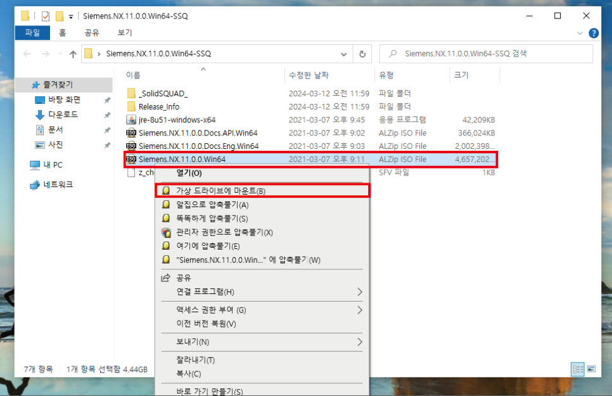Click pin icon next to 문서
Screen dimensions: 612x396
coord(107,130)
